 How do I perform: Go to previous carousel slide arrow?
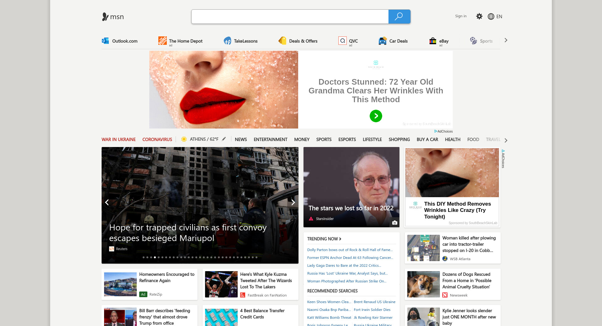click(107, 202)
